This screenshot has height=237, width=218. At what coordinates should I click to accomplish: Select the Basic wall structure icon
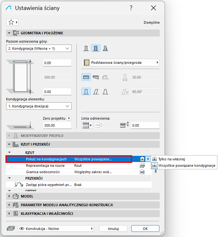click(x=86, y=48)
